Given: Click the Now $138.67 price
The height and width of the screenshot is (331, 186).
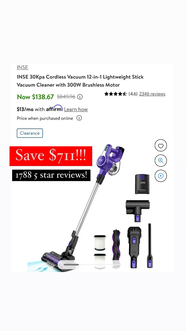Looking at the screenshot, I should pos(35,97).
